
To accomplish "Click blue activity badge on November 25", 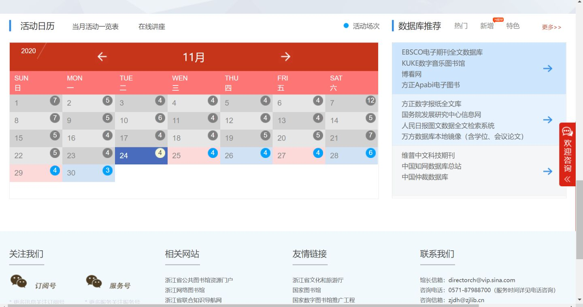I will pos(213,153).
